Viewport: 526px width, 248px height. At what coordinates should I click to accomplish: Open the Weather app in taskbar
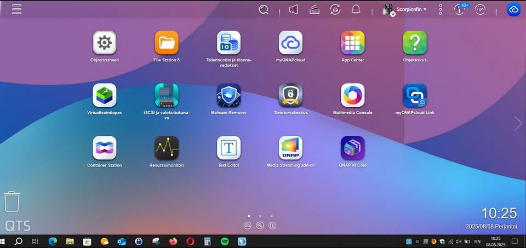[x=104, y=241]
